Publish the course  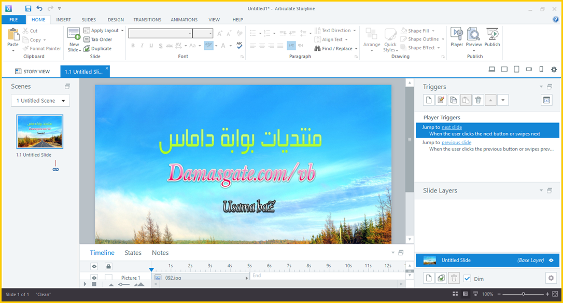[x=492, y=37]
